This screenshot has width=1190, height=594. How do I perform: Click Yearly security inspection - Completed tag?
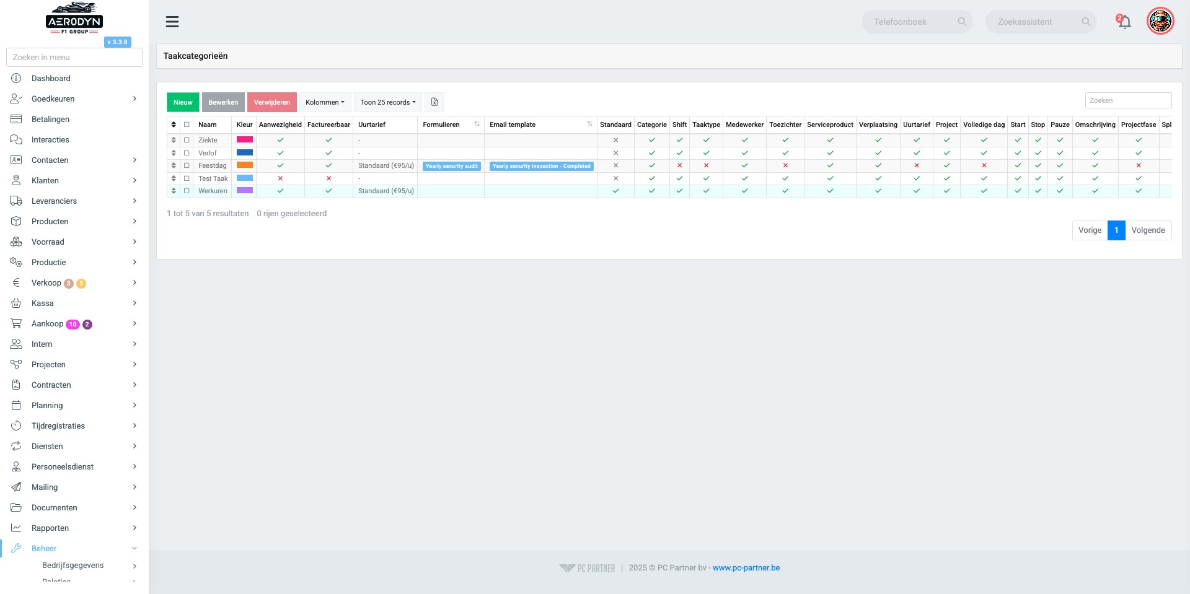(x=542, y=166)
